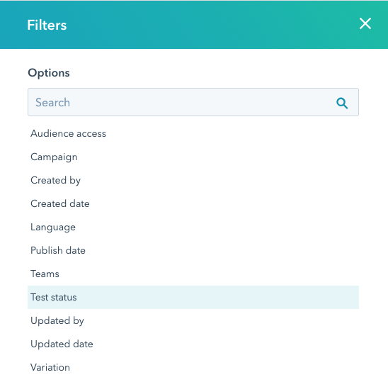Select the highlighted Test status option

(x=193, y=297)
